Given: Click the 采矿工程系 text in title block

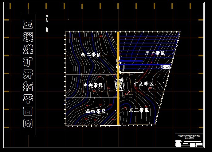Looking at the screenshot, I should click(189, 138).
